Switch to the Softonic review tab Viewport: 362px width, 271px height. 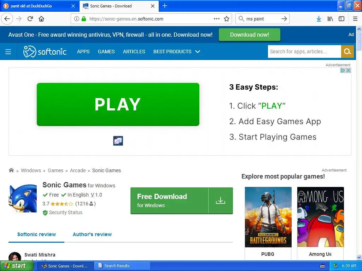pyautogui.click(x=36, y=234)
